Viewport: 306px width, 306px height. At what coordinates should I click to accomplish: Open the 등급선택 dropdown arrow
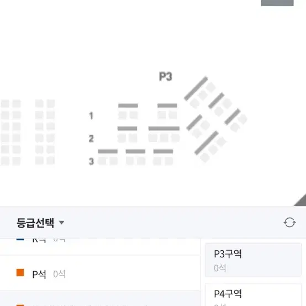click(x=61, y=223)
